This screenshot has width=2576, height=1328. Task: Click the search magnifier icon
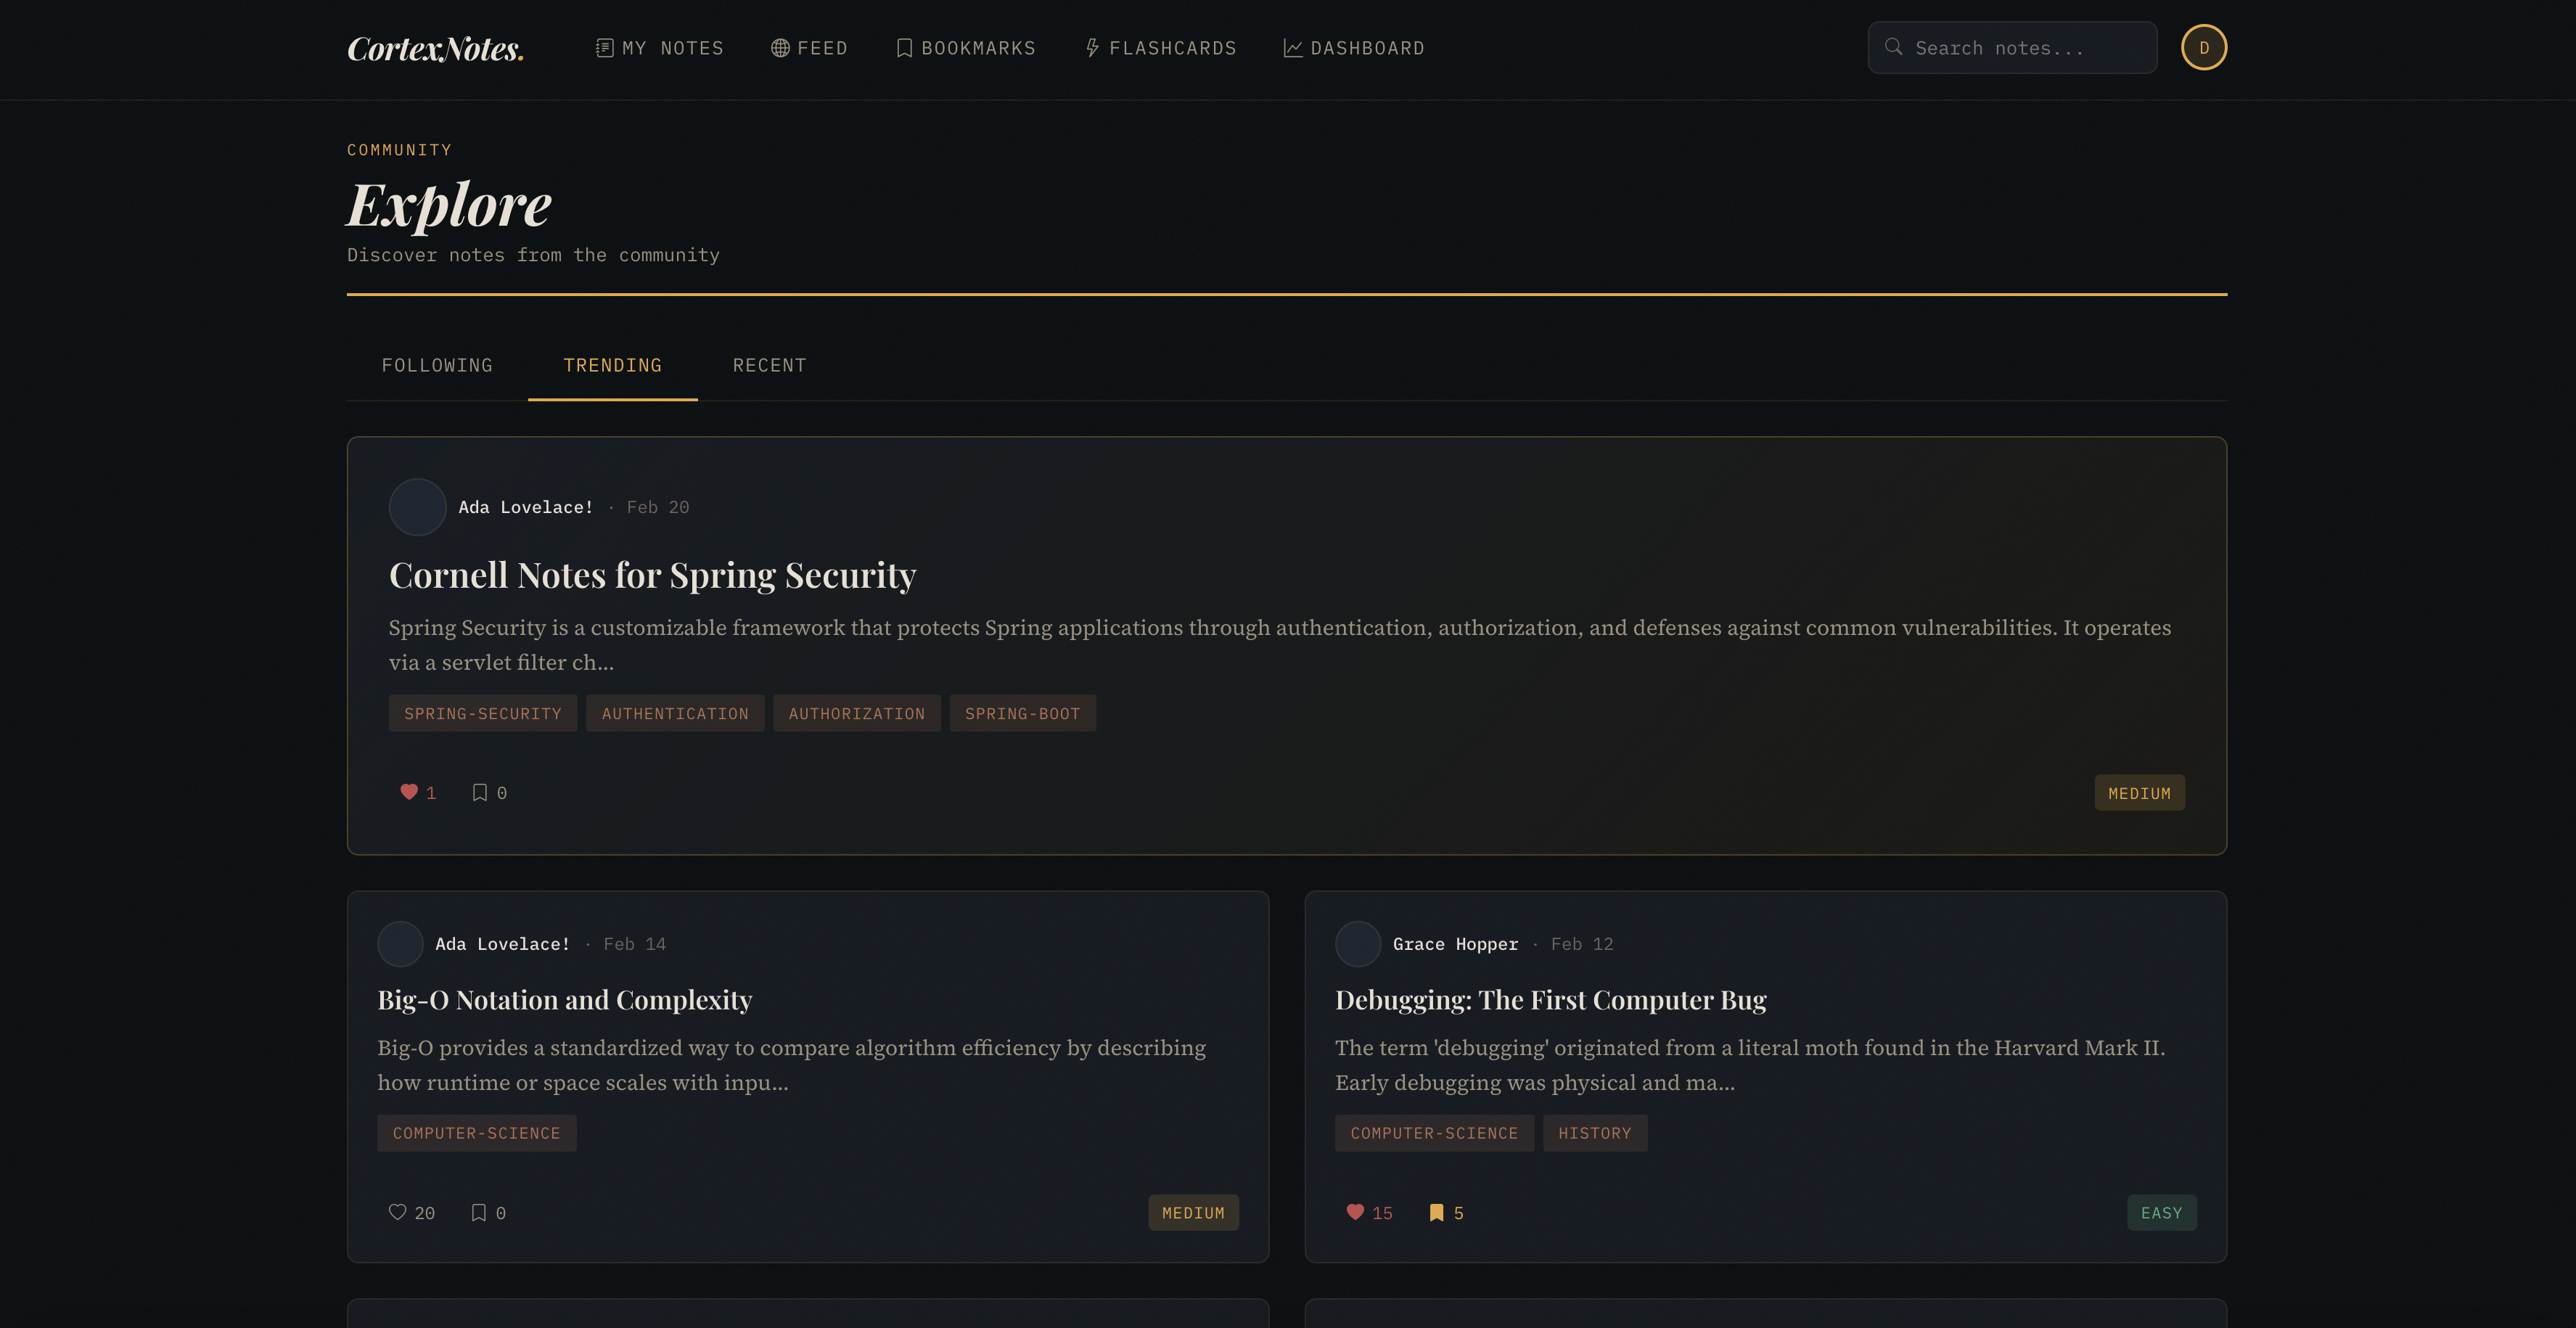(x=1893, y=47)
